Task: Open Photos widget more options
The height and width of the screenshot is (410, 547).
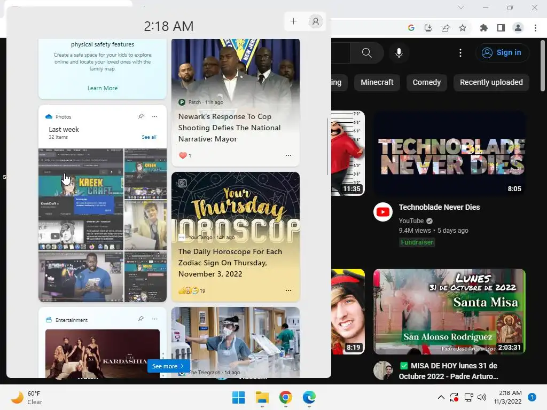Action: click(154, 116)
